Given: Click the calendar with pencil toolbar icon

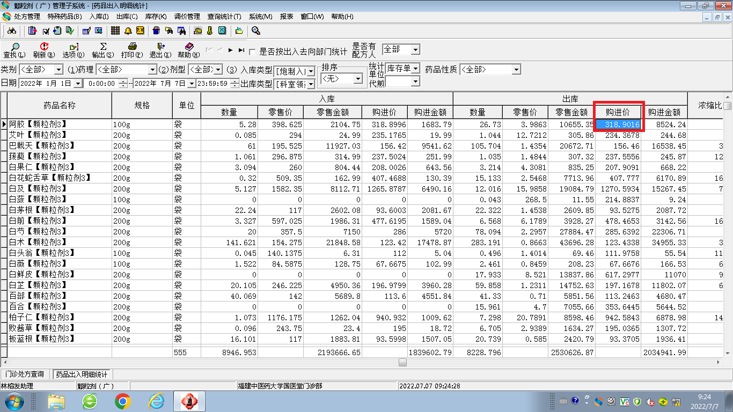Looking at the screenshot, I should pos(86,31).
